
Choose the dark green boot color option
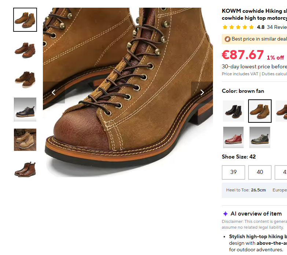click(260, 137)
